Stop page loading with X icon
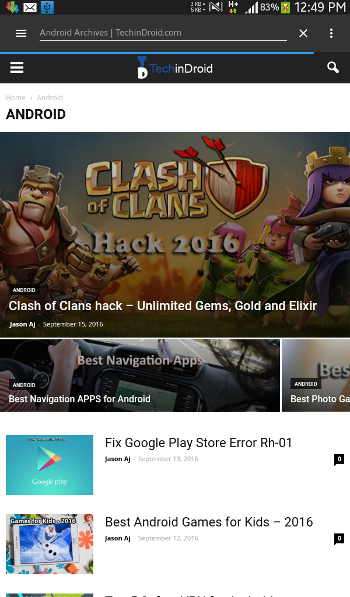The height and width of the screenshot is (597, 350). [x=303, y=33]
